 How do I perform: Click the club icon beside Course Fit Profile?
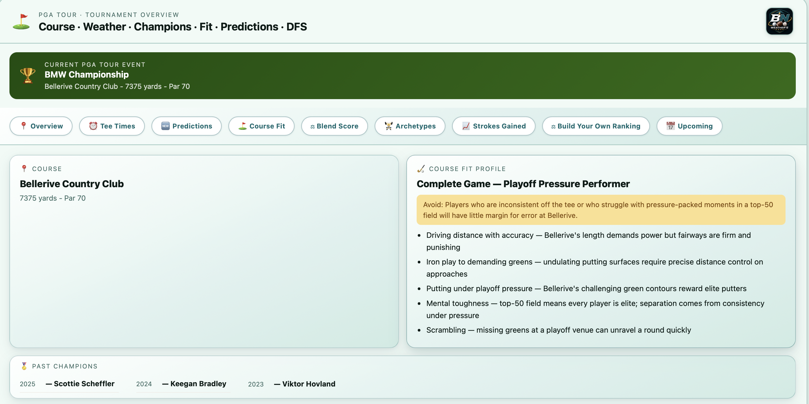421,169
